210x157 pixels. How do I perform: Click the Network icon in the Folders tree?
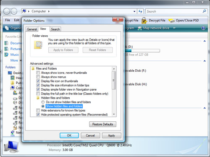click(13, 132)
